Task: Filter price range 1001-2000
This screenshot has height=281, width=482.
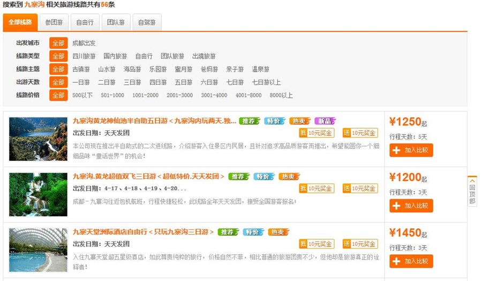Action: coord(145,95)
